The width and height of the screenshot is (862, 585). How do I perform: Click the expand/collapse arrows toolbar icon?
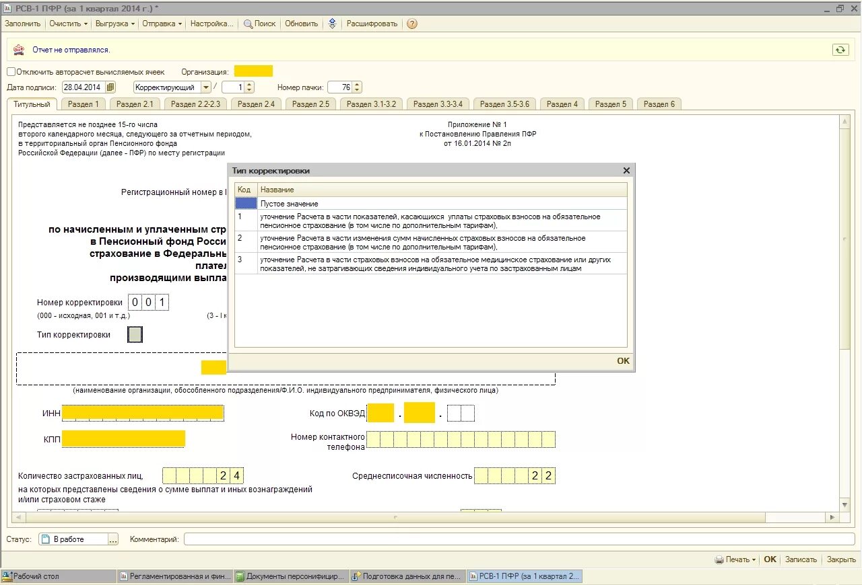point(332,24)
